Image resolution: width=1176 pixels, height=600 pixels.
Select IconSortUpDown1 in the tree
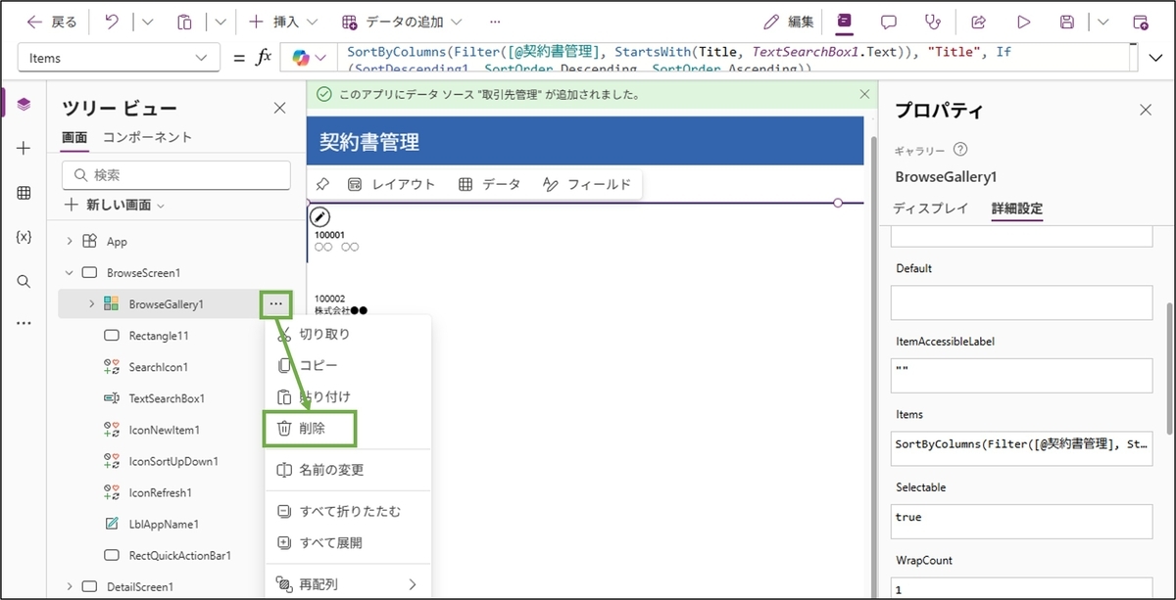(174, 461)
